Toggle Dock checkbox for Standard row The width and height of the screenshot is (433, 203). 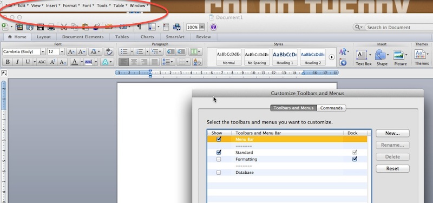pyautogui.click(x=355, y=152)
